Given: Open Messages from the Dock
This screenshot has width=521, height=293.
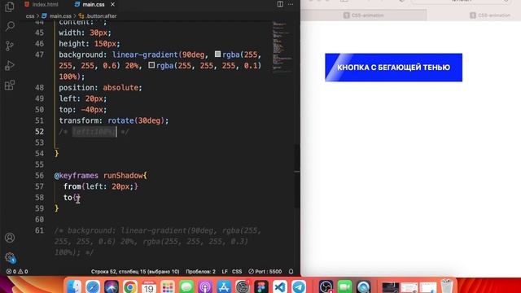Looking at the screenshot, I should coord(186,286).
